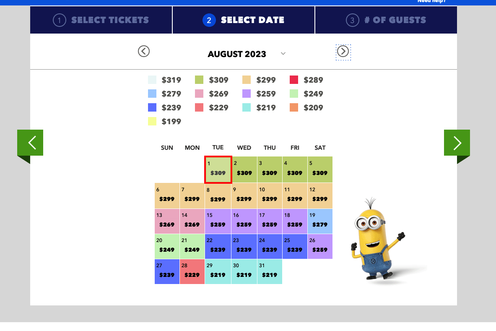Click the large green left arrow
The width and height of the screenshot is (496, 331).
point(30,143)
